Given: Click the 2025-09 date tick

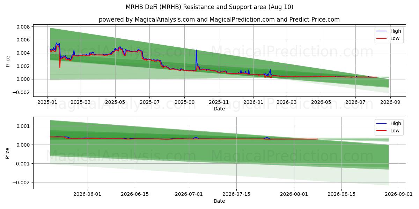Looking at the screenshot, I should [x=184, y=102].
